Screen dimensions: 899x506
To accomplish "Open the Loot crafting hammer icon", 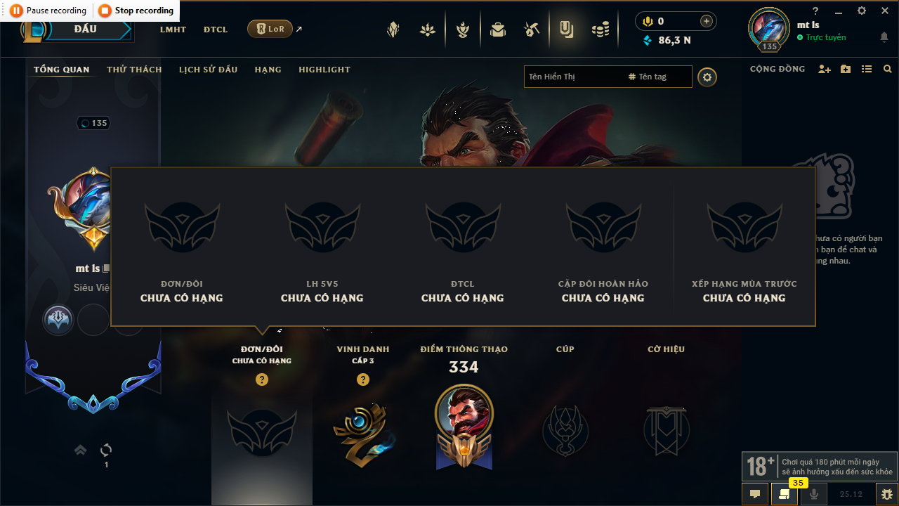I will point(532,30).
